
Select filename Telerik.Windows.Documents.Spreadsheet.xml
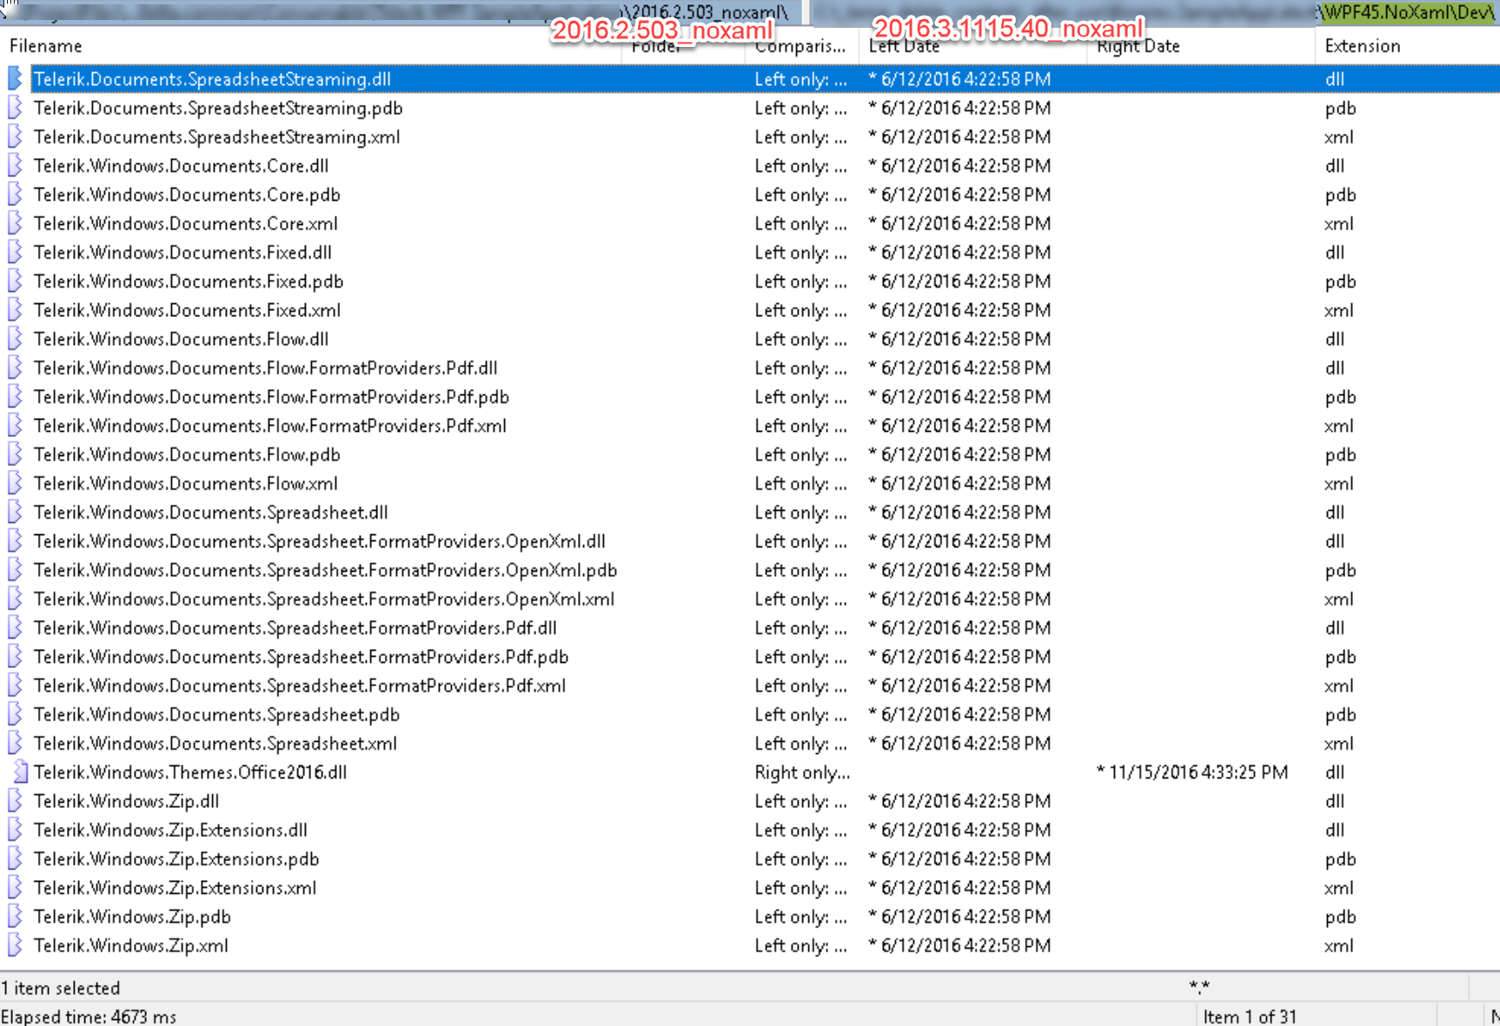216,743
